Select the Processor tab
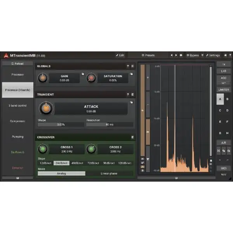Viewport: 233px width, 233px height. coord(17,75)
